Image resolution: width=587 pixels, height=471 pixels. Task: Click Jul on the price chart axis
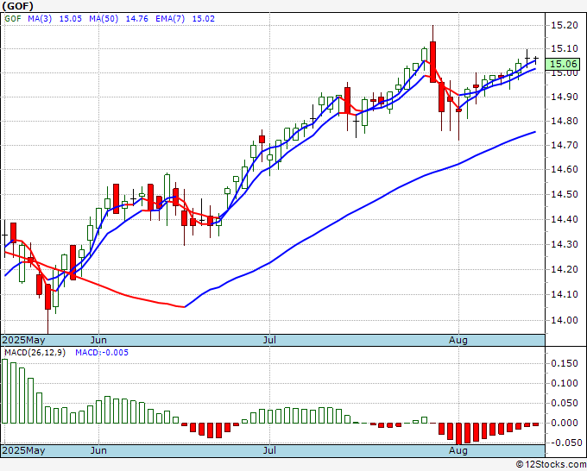pos(269,340)
